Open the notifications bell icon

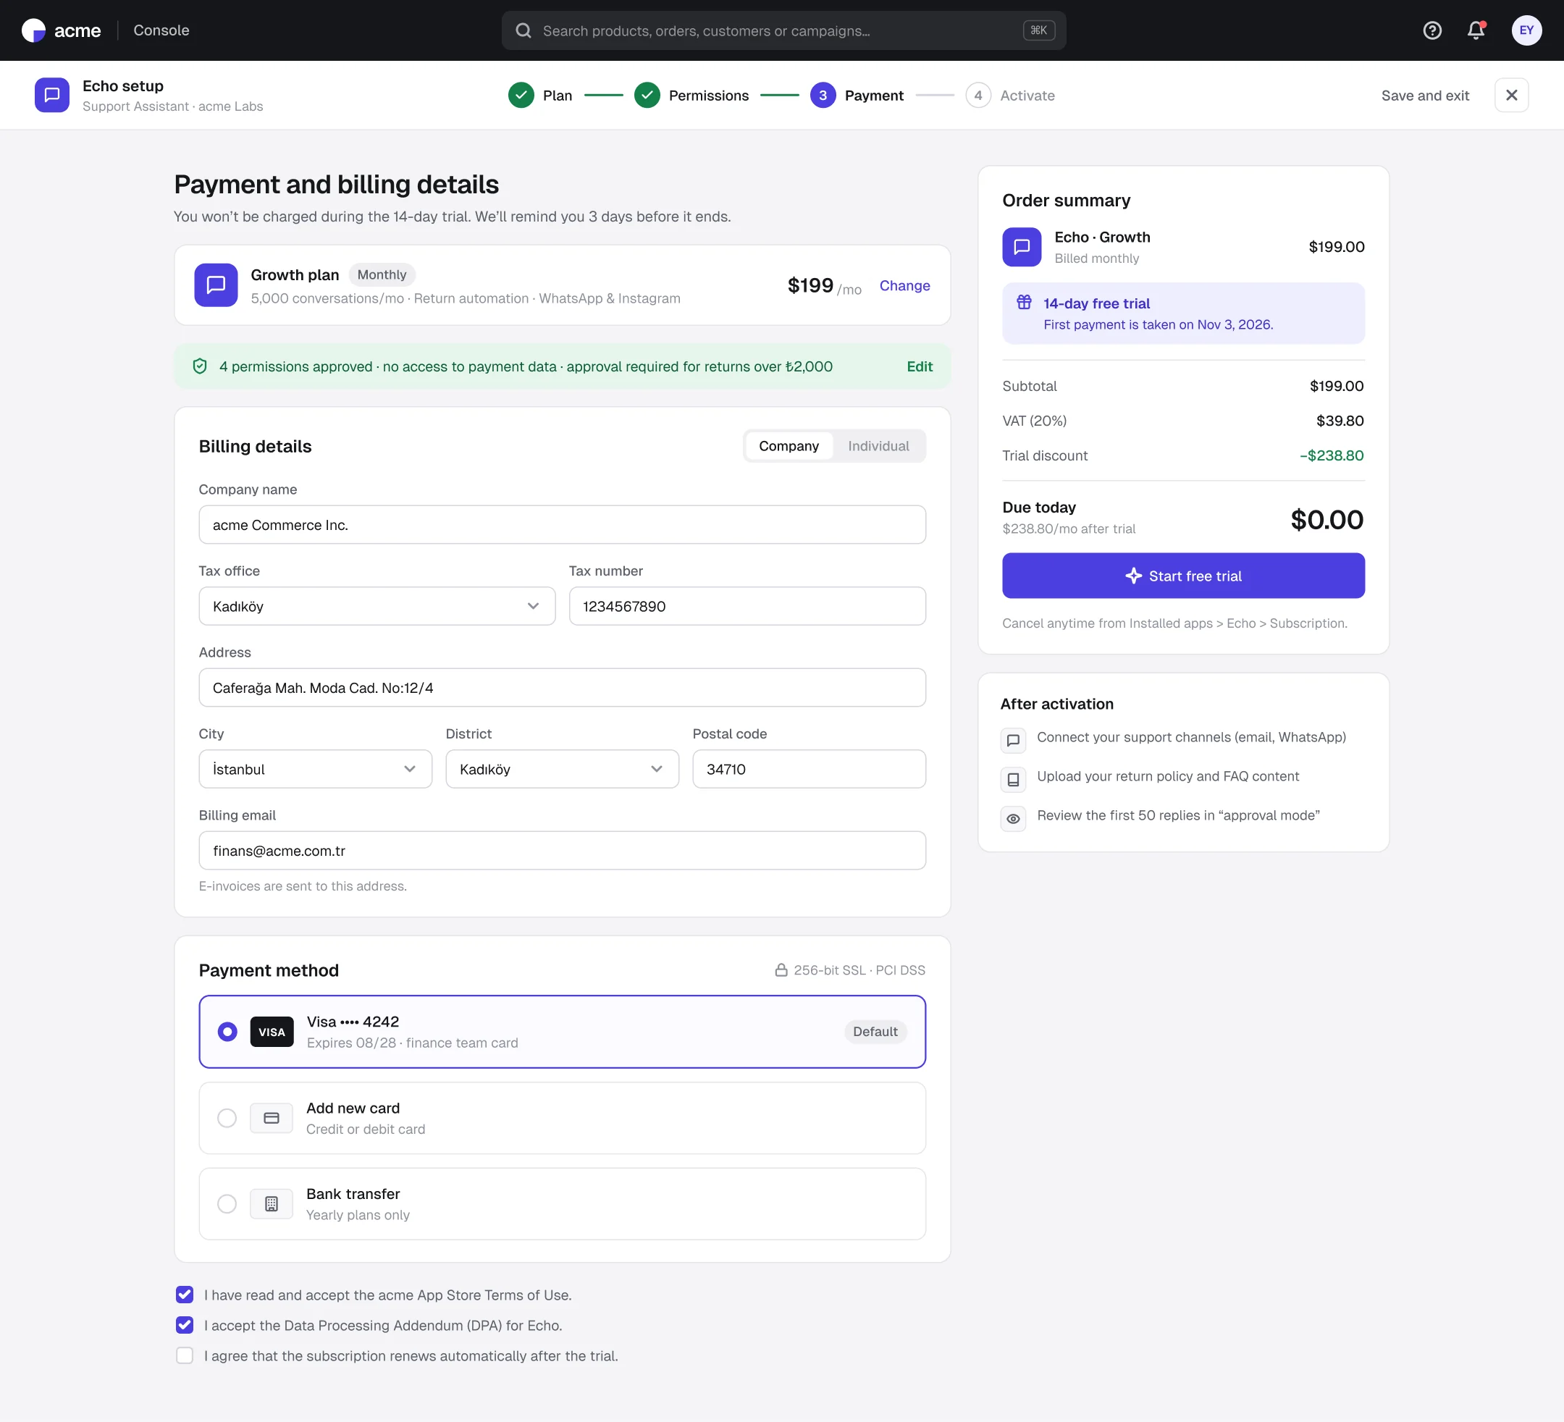click(x=1476, y=30)
